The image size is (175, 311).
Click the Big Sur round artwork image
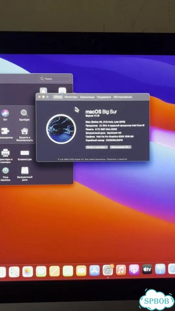click(x=61, y=129)
